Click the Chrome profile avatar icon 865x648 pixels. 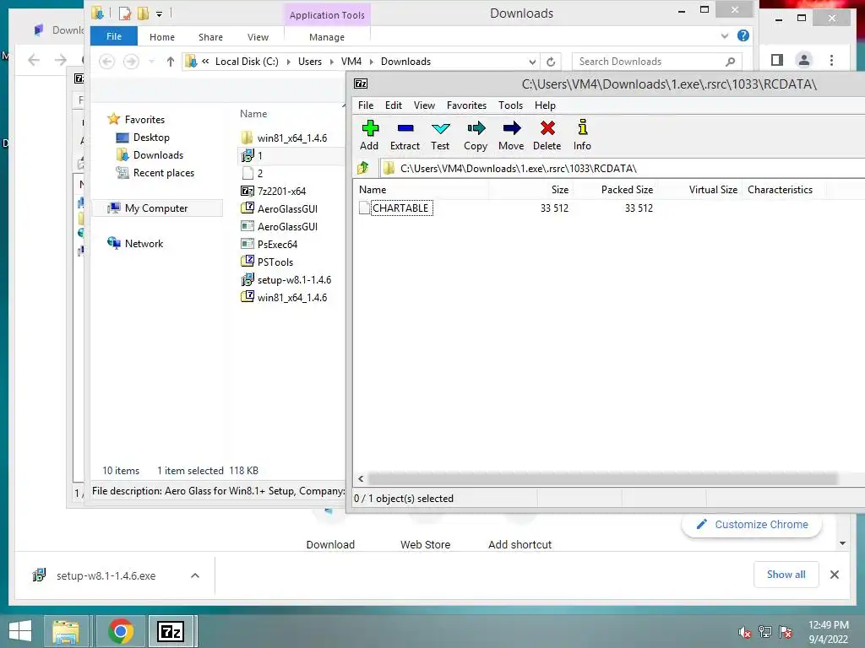(804, 60)
